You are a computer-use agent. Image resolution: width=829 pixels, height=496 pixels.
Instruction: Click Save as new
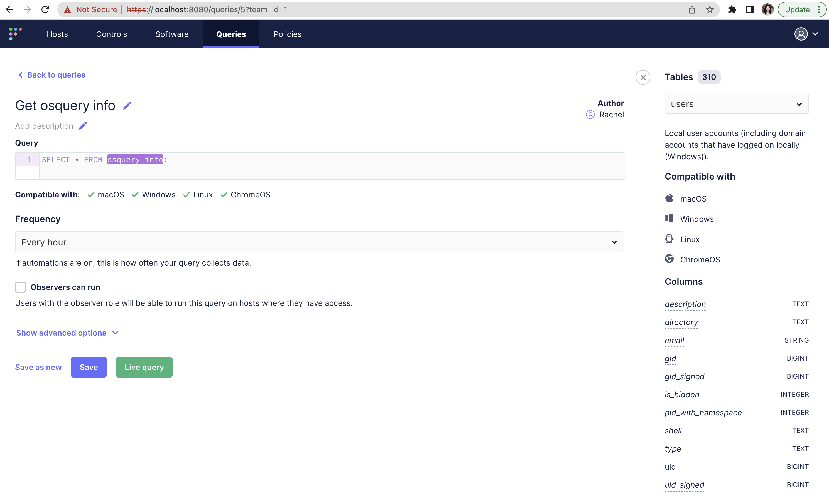tap(38, 367)
